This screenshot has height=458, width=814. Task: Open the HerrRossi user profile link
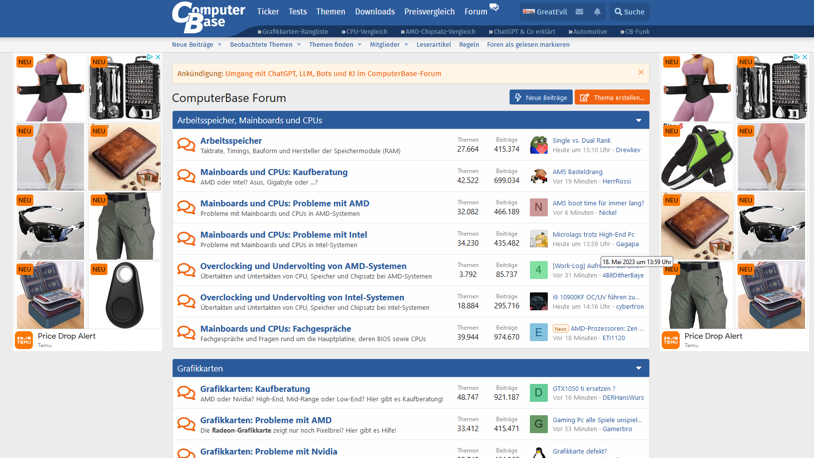[616, 182]
